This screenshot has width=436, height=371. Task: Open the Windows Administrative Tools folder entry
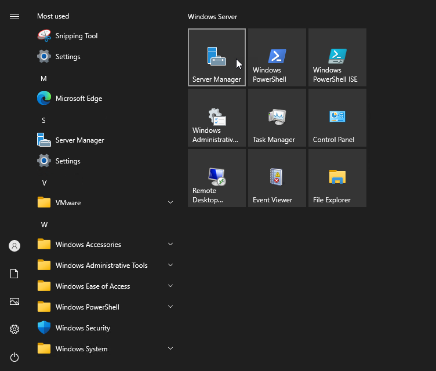tap(106, 265)
